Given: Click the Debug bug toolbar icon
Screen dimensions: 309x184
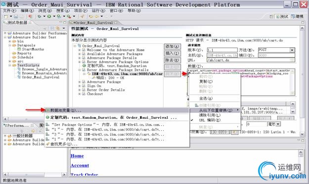Looking at the screenshot, I should click(x=40, y=16).
